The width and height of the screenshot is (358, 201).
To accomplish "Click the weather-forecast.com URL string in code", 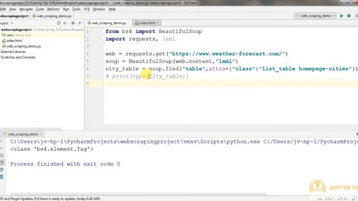I will 227,54.
